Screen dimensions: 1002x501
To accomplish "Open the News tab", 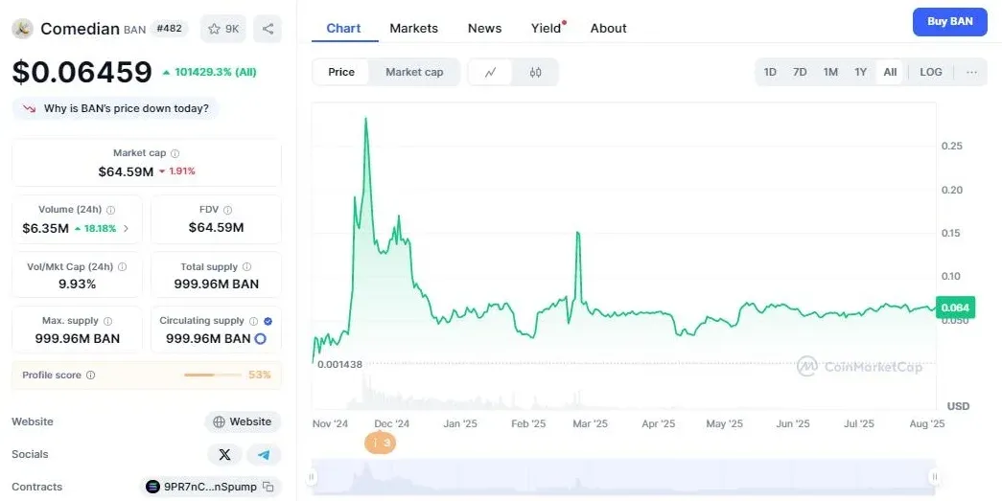I will tap(484, 28).
